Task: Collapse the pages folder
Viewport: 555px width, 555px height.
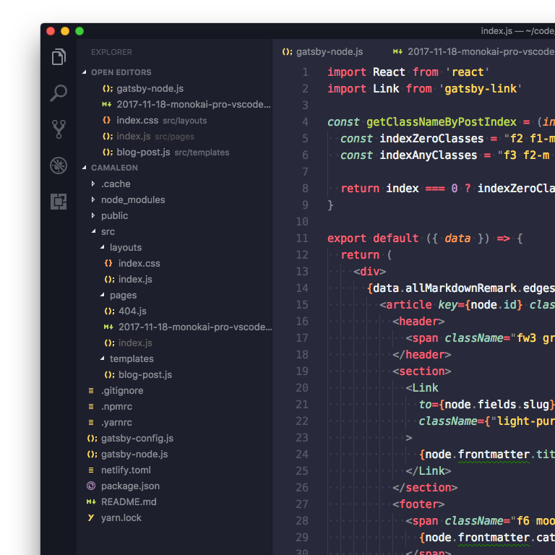Action: point(103,295)
